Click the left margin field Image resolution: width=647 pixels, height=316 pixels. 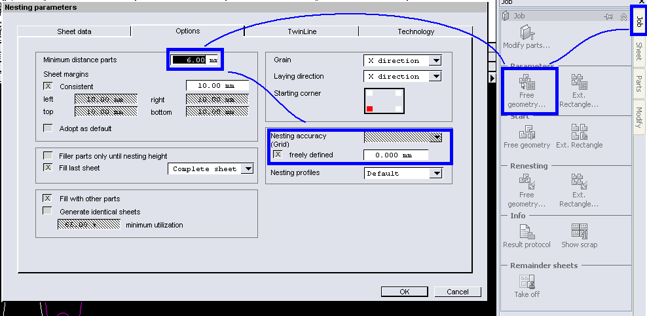click(x=105, y=100)
